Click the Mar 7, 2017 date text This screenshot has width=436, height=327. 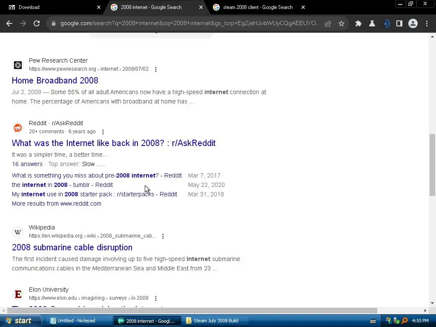[204, 175]
